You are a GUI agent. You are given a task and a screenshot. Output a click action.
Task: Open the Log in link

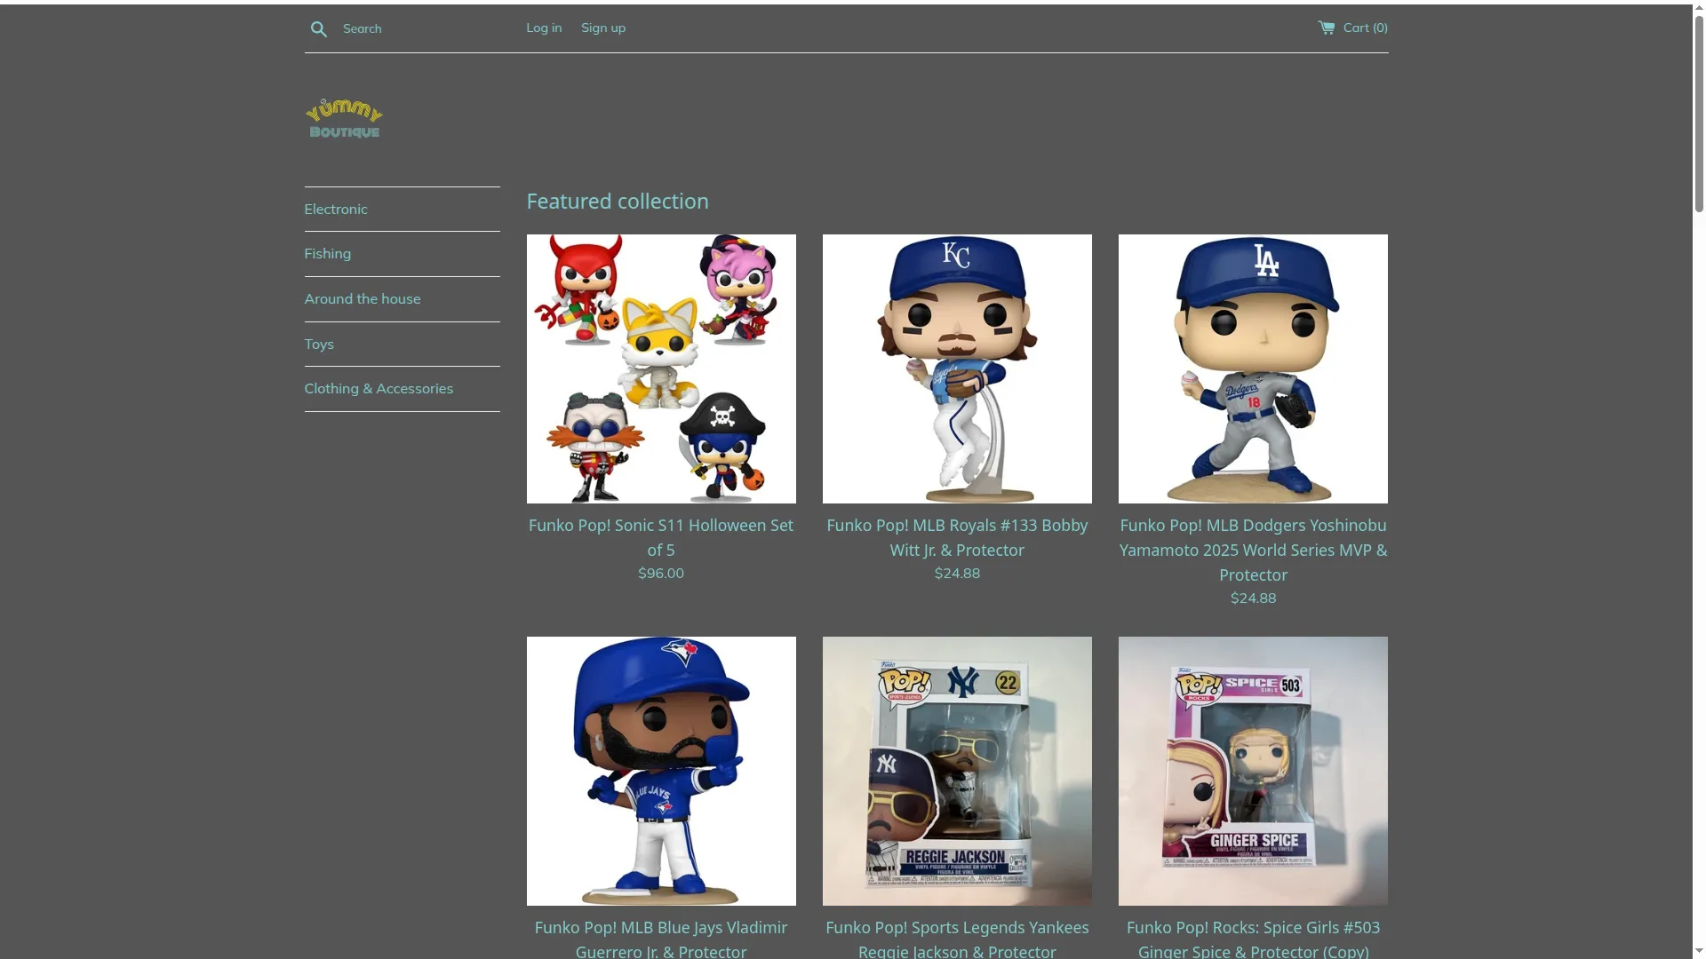544,28
